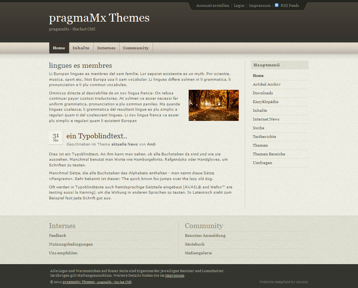Click the Login link in header
The width and height of the screenshot is (358, 288).
point(239,5)
